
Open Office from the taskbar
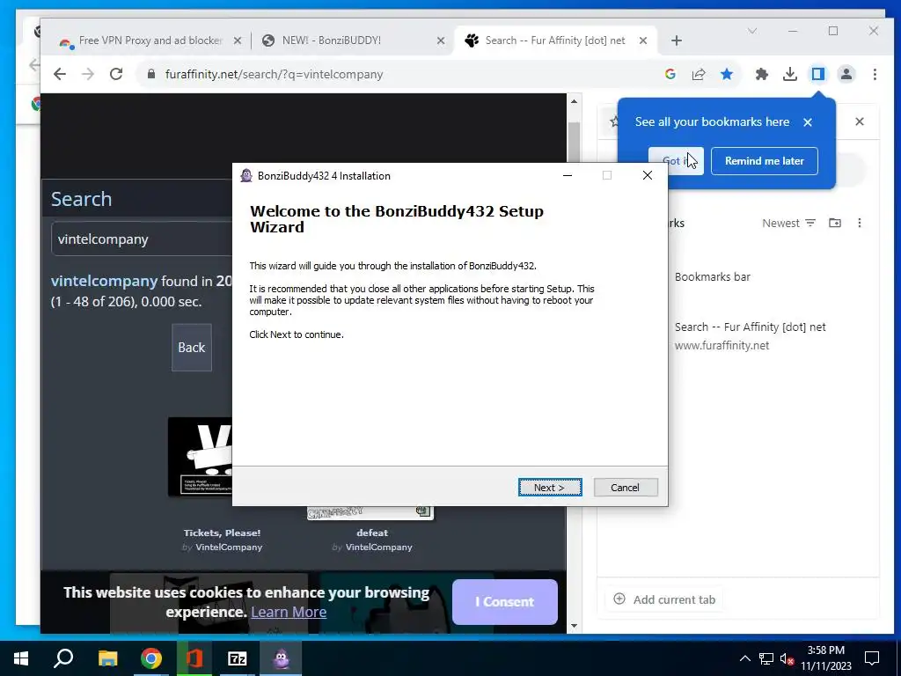(194, 658)
